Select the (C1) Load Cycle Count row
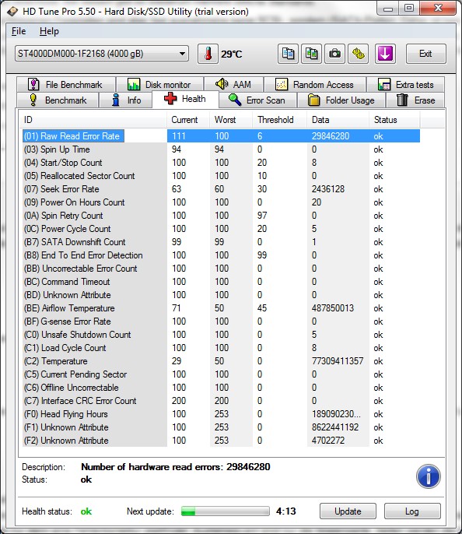This screenshot has width=462, height=534. pos(221,348)
